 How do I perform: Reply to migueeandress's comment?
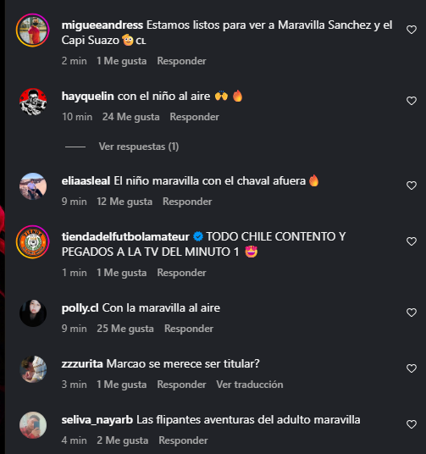pyautogui.click(x=181, y=61)
